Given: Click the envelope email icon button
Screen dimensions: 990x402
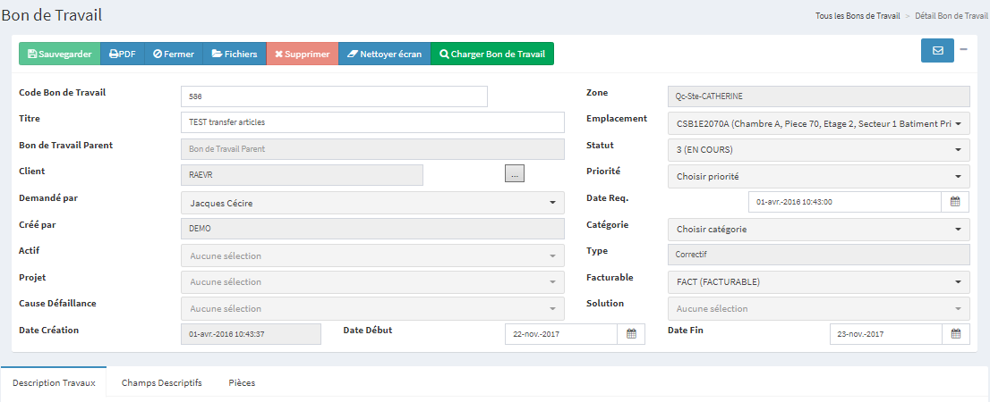Looking at the screenshot, I should (937, 50).
